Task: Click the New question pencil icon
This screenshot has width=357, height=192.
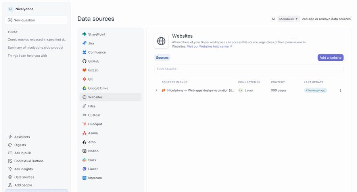Action: [x=10, y=20]
